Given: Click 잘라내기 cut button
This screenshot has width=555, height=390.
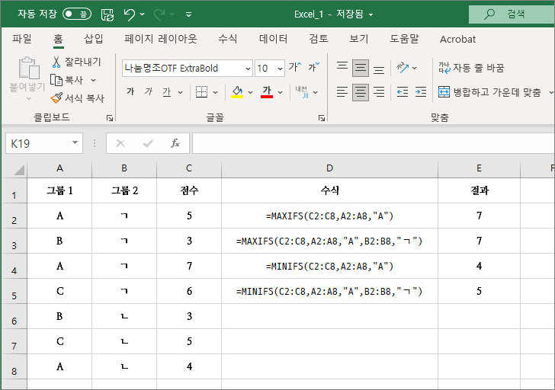Looking at the screenshot, I should click(76, 62).
